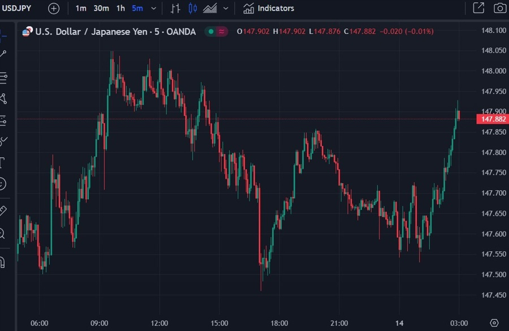Click the green market status dot
Image resolution: width=509 pixels, height=331 pixels.
[211, 32]
